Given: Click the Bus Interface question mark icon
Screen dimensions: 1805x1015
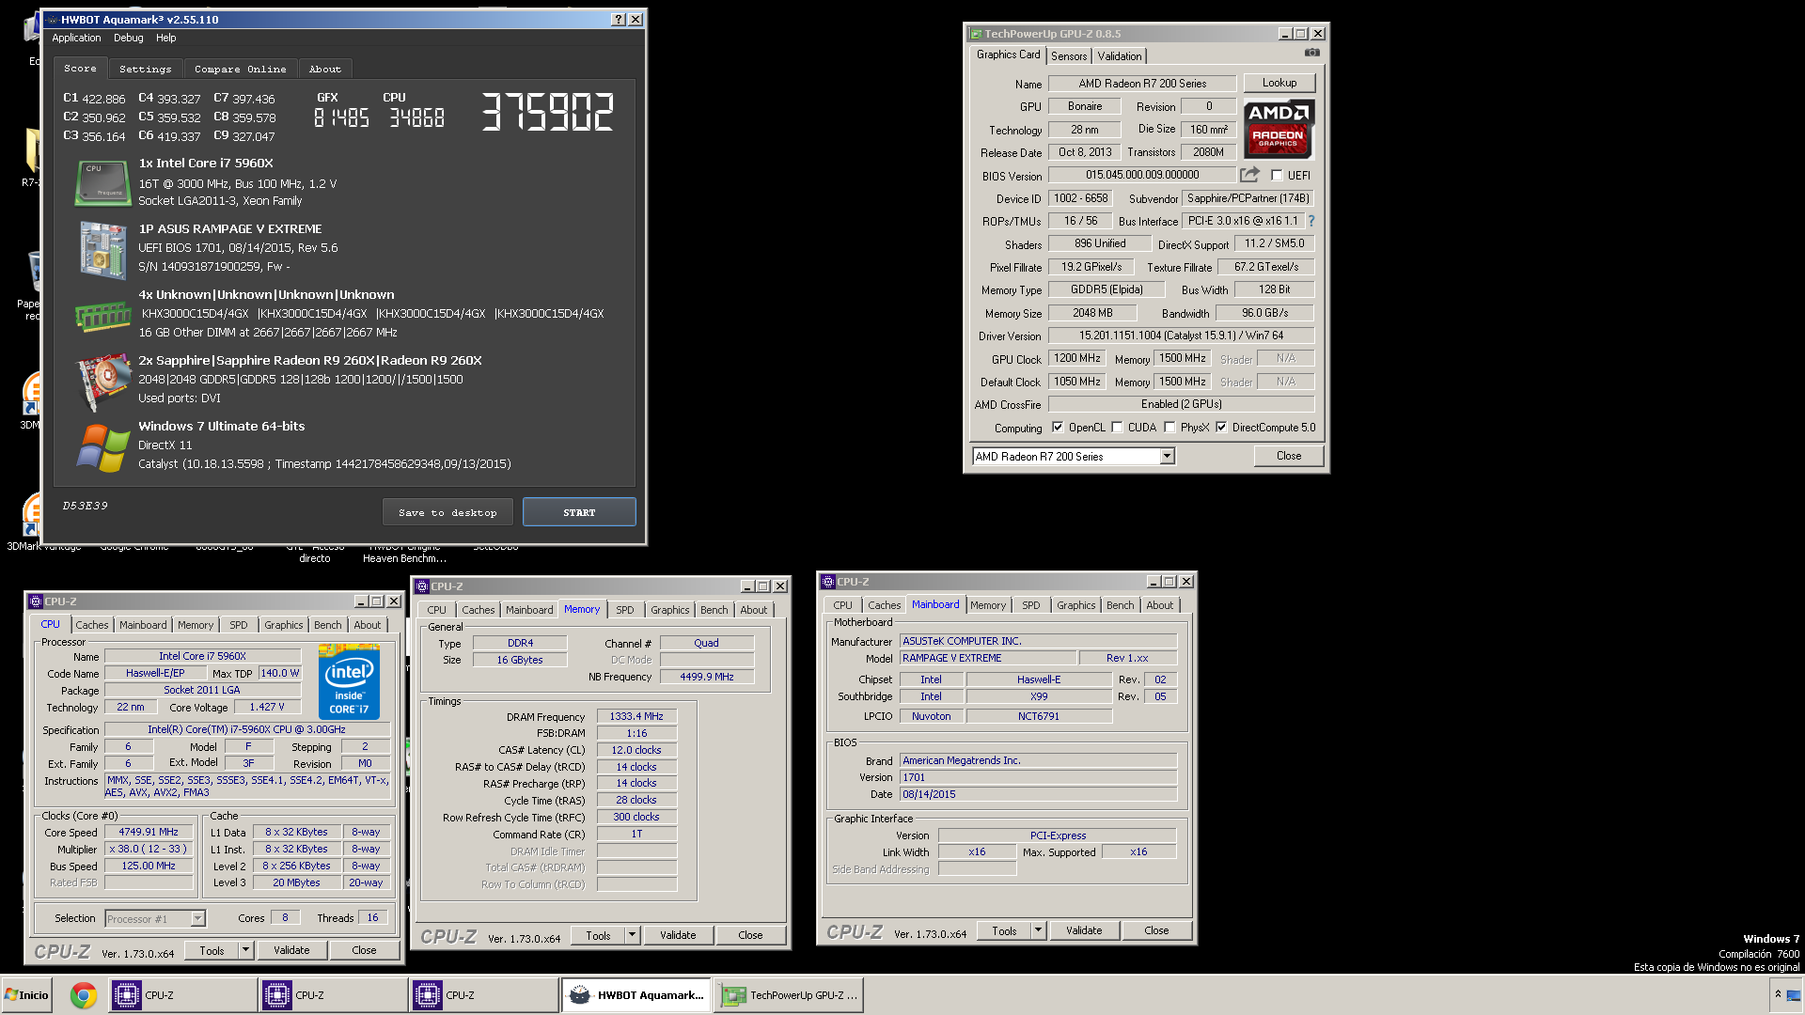Looking at the screenshot, I should 1311,222.
